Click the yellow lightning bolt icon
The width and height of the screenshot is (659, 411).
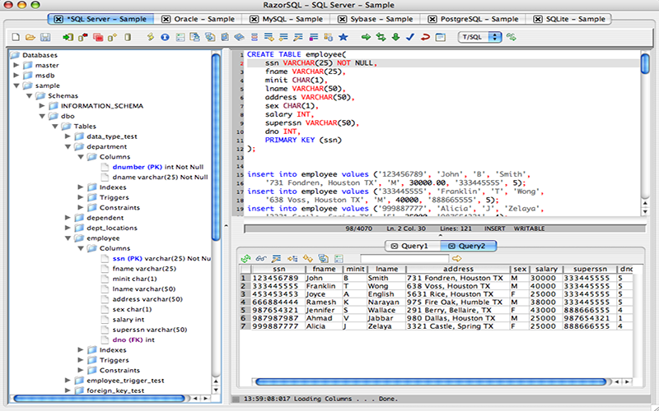(x=150, y=37)
